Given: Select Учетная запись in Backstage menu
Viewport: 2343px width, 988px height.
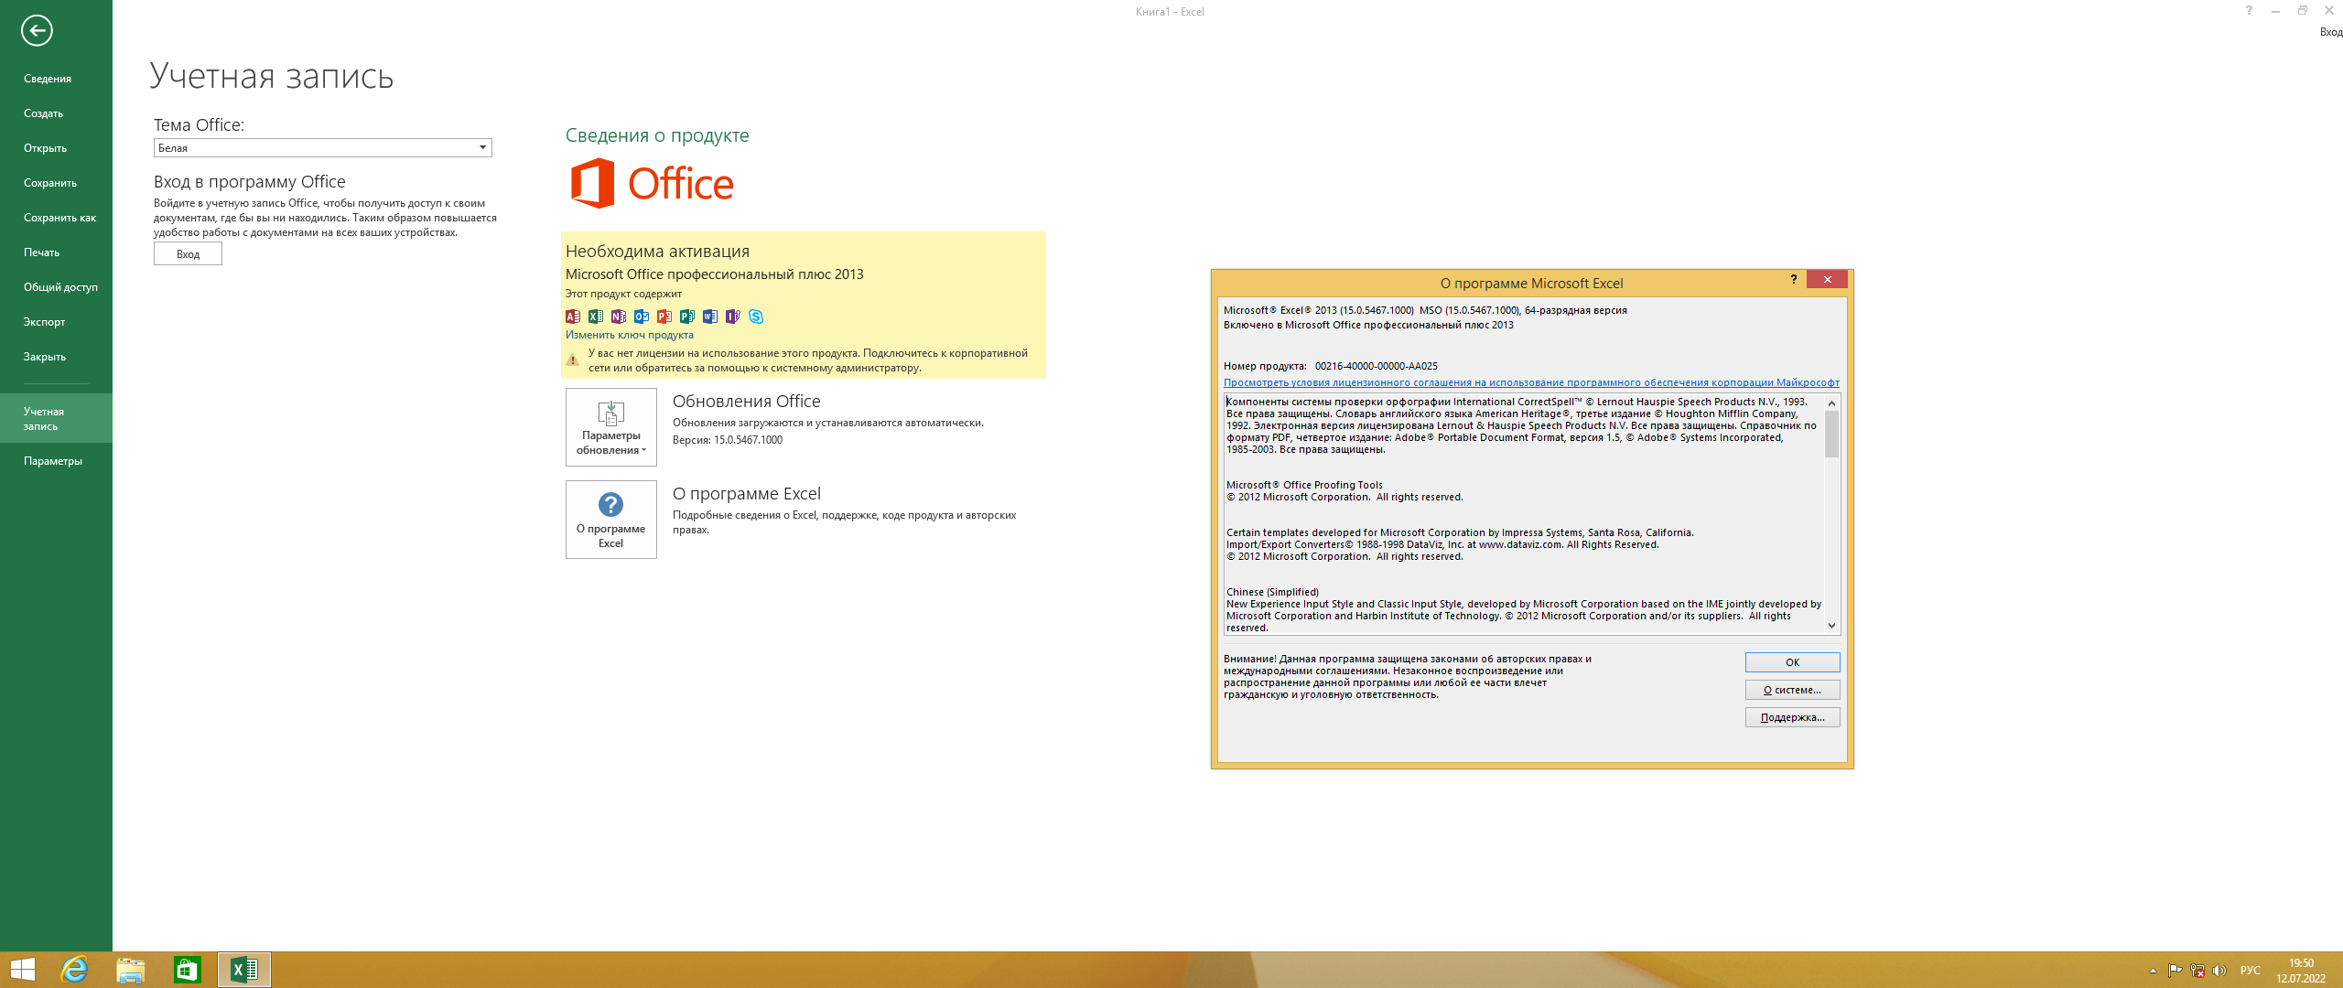Looking at the screenshot, I should click(56, 418).
